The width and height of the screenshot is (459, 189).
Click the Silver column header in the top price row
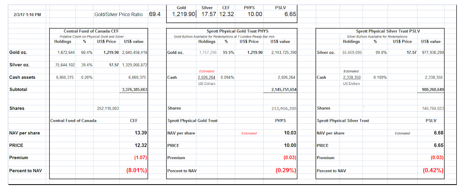click(x=207, y=7)
